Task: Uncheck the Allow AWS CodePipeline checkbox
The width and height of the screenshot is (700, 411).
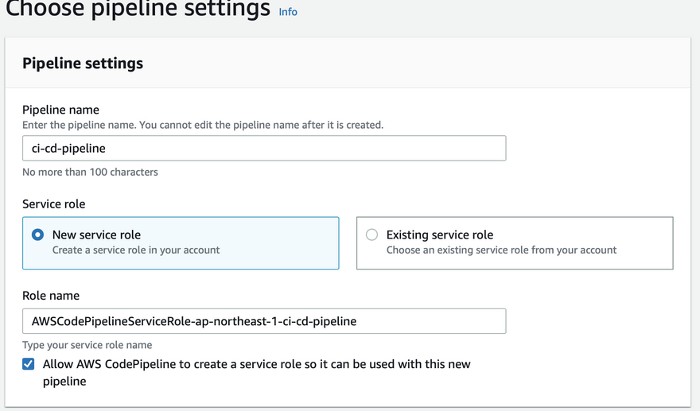Action: point(29,364)
